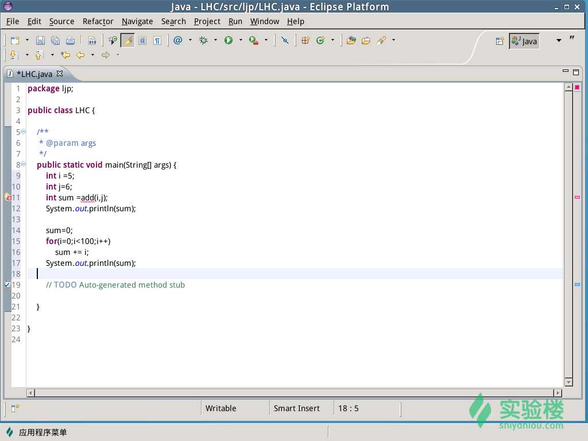Go to the next annotation

14,55
